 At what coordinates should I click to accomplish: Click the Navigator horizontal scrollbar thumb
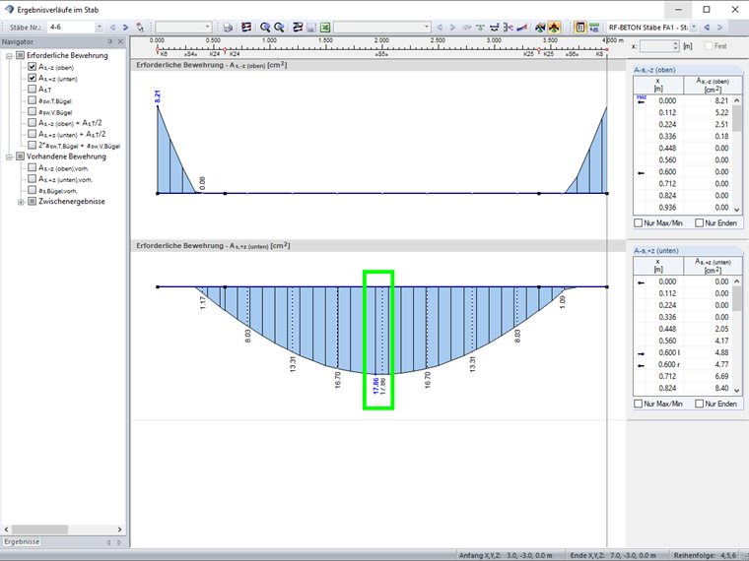click(x=39, y=530)
